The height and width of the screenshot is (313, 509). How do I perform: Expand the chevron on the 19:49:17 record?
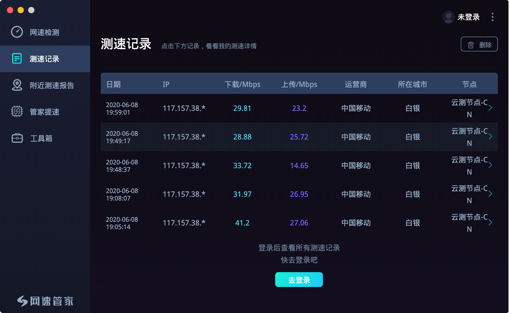click(491, 137)
